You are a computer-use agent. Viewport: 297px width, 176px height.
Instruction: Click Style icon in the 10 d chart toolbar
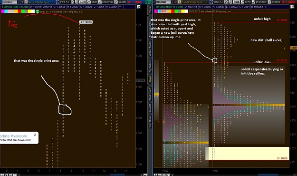(x=242, y=2)
